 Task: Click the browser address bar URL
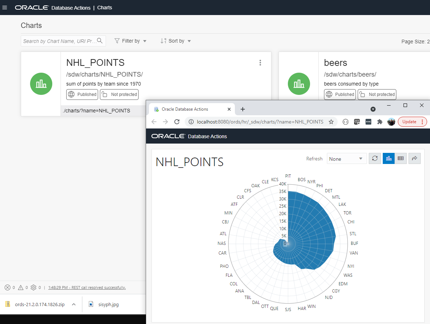[x=260, y=122]
